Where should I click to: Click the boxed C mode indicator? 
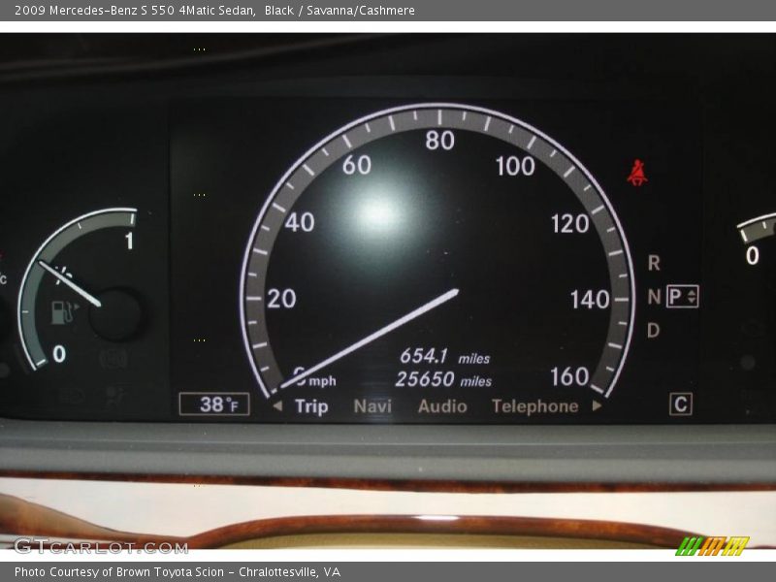(x=681, y=404)
